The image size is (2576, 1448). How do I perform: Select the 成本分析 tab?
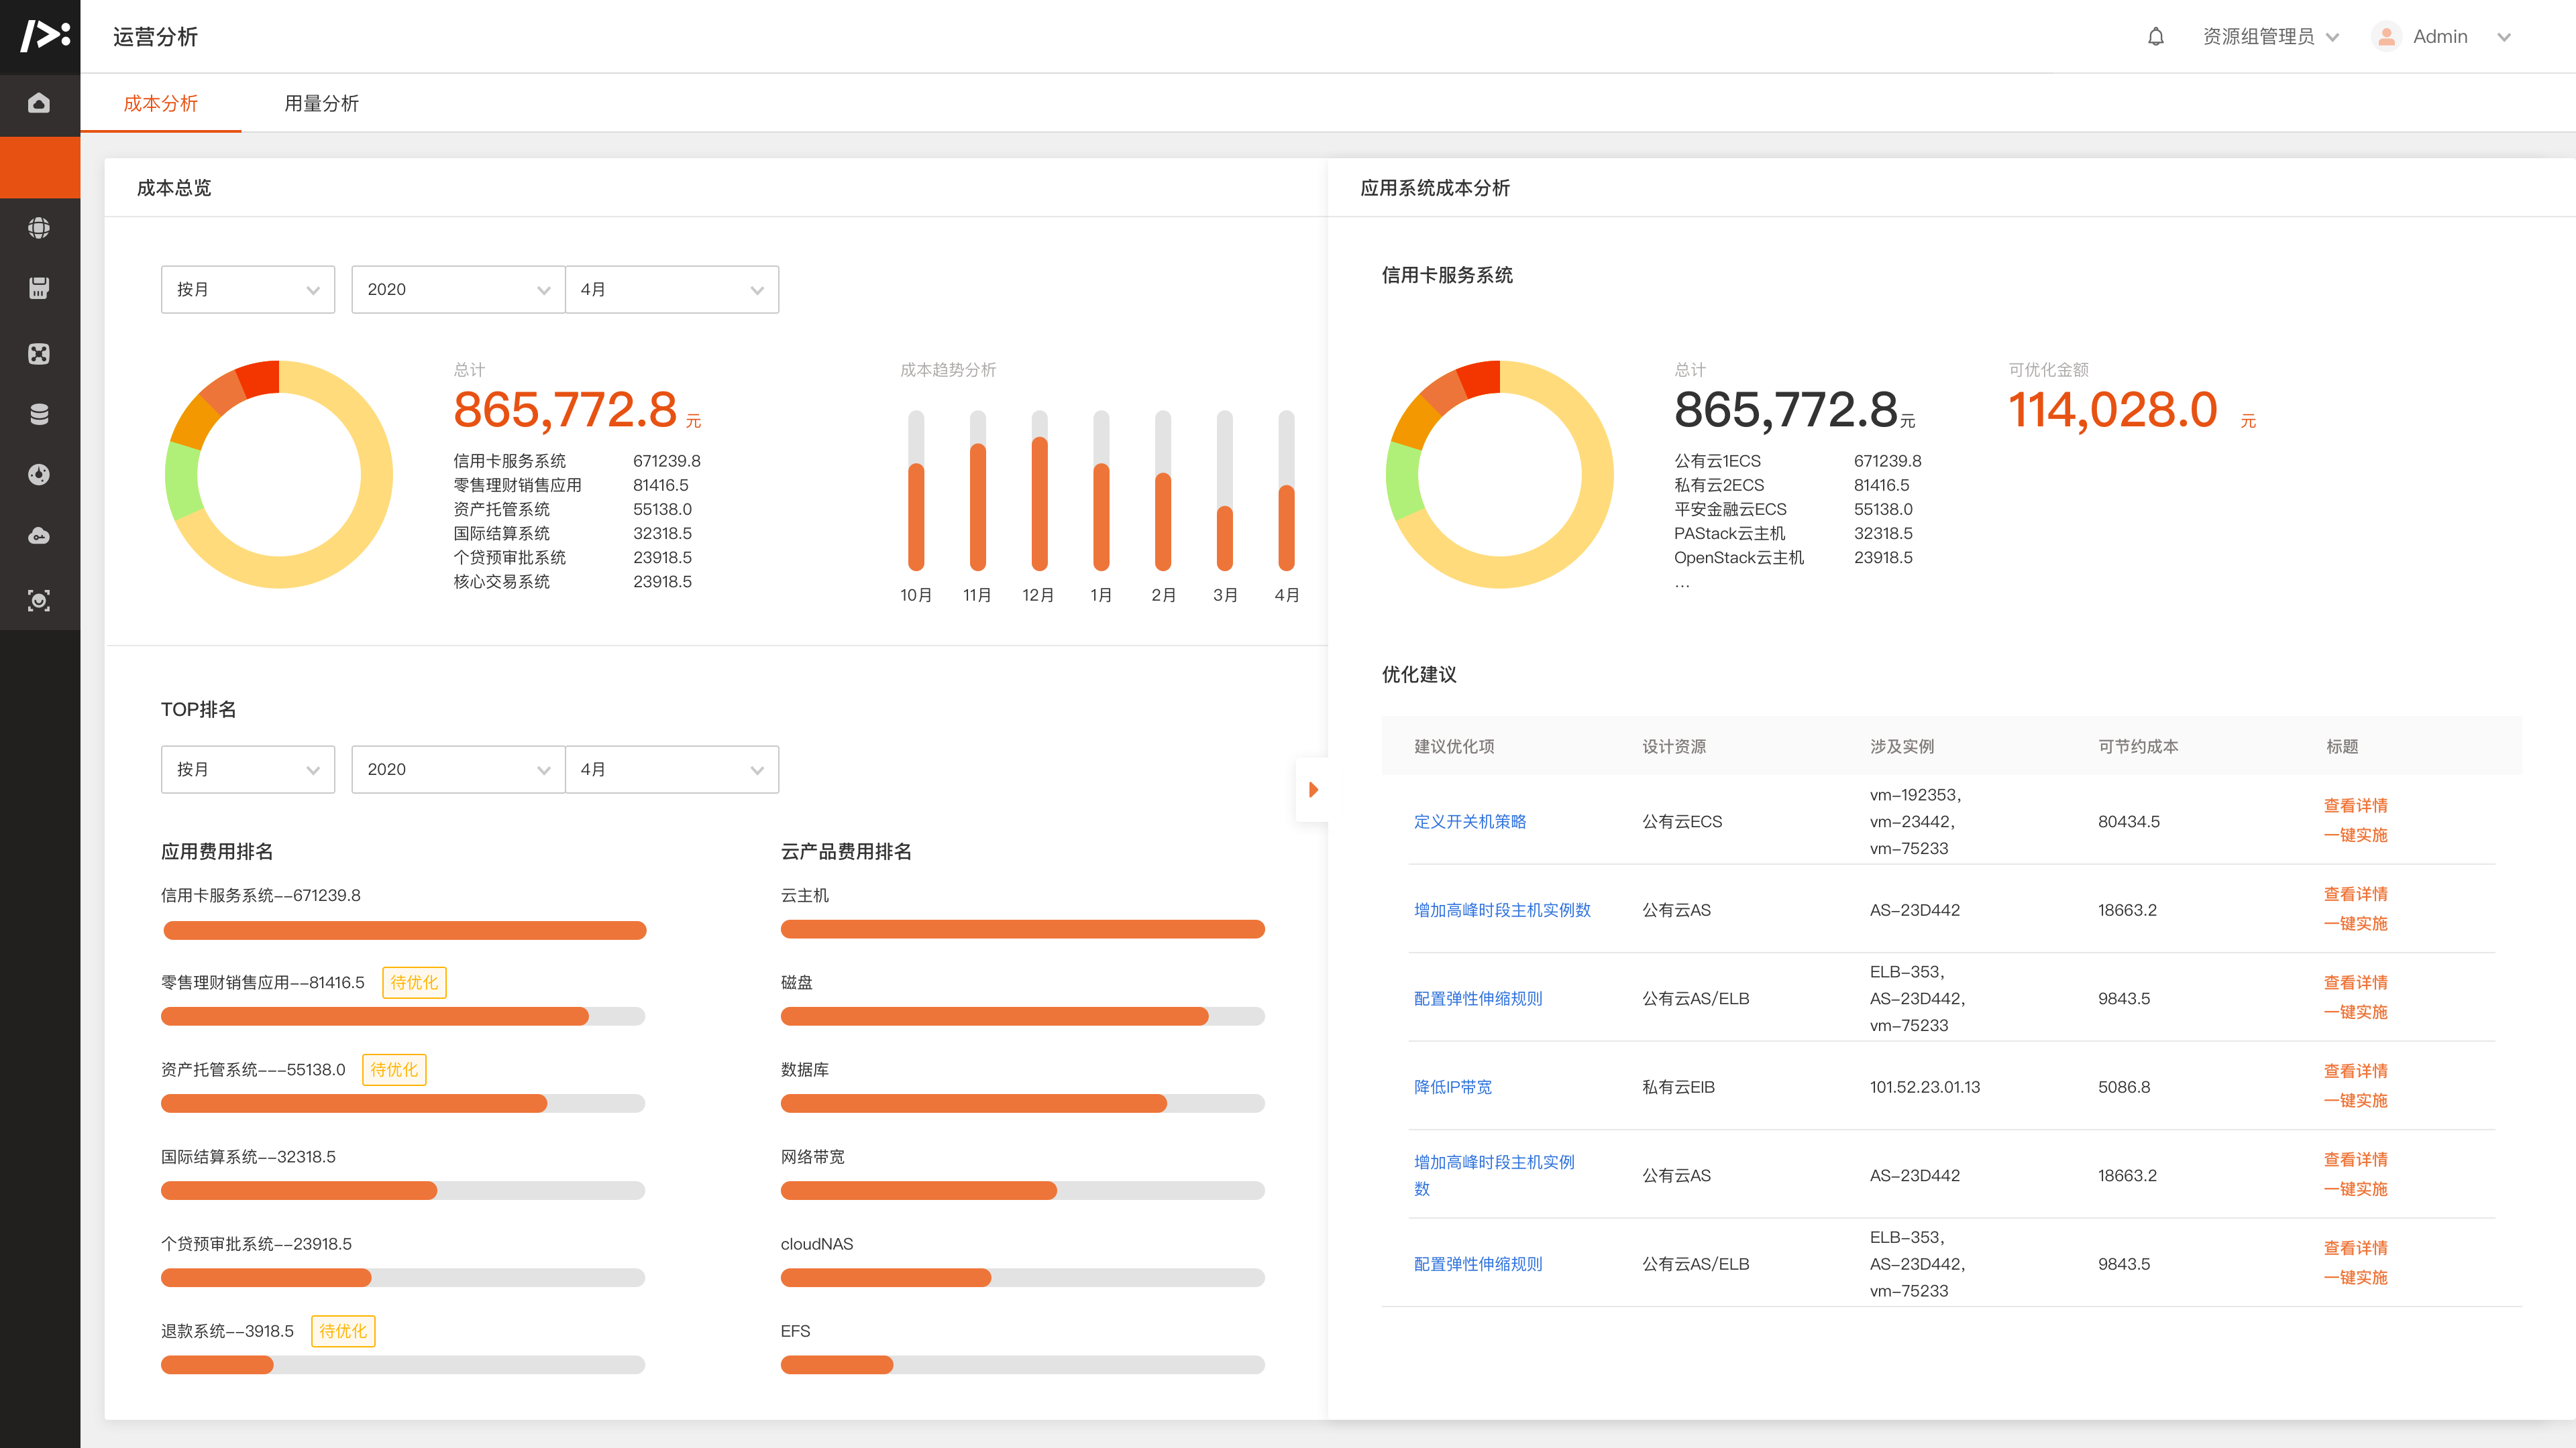(160, 103)
